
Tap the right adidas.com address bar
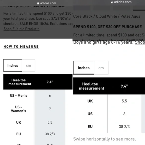click(121, 2)
